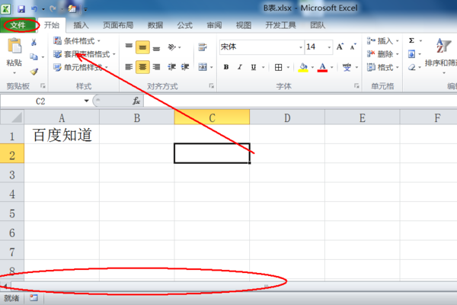Viewport: 457px width, 305px height.
Task: Open 单元格样式 (Cell Styles) menu
Action: 81,68
